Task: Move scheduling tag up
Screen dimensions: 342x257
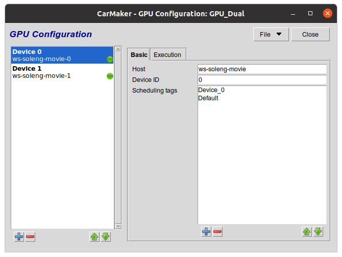Action: click(307, 232)
